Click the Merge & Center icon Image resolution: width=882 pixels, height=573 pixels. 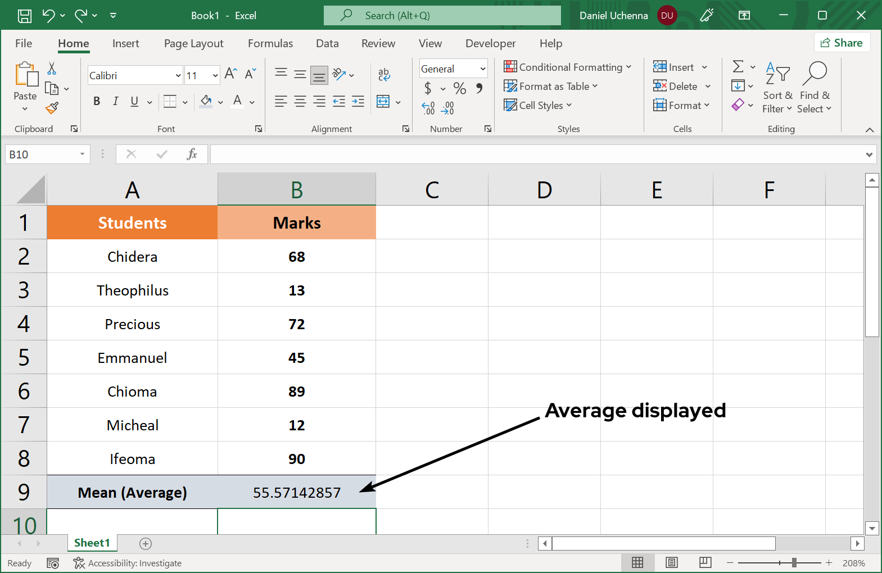coord(383,102)
